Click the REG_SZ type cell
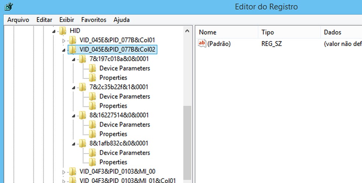This screenshot has width=362, height=183. [271, 44]
